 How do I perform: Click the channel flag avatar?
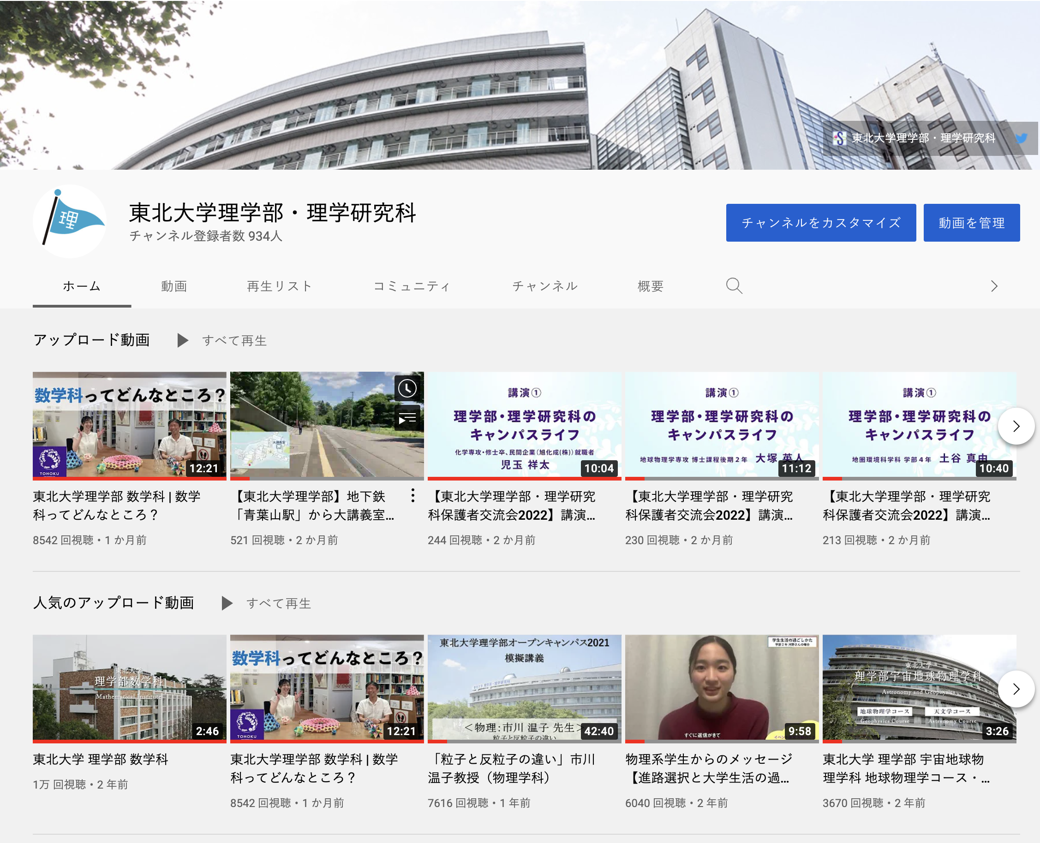[x=70, y=221]
